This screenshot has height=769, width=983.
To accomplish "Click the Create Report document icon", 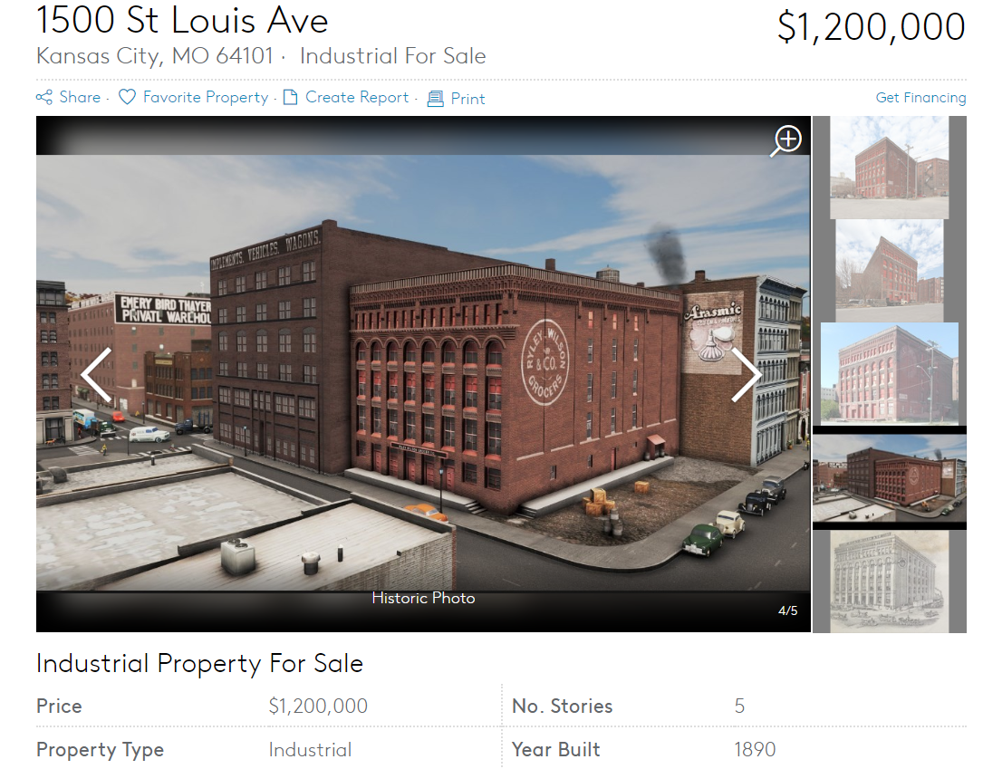I will pos(290,97).
